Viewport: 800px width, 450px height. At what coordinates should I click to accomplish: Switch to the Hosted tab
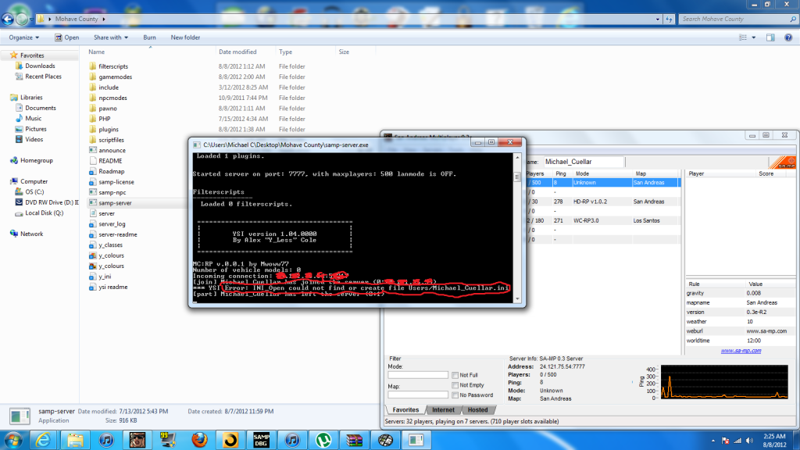pos(477,409)
